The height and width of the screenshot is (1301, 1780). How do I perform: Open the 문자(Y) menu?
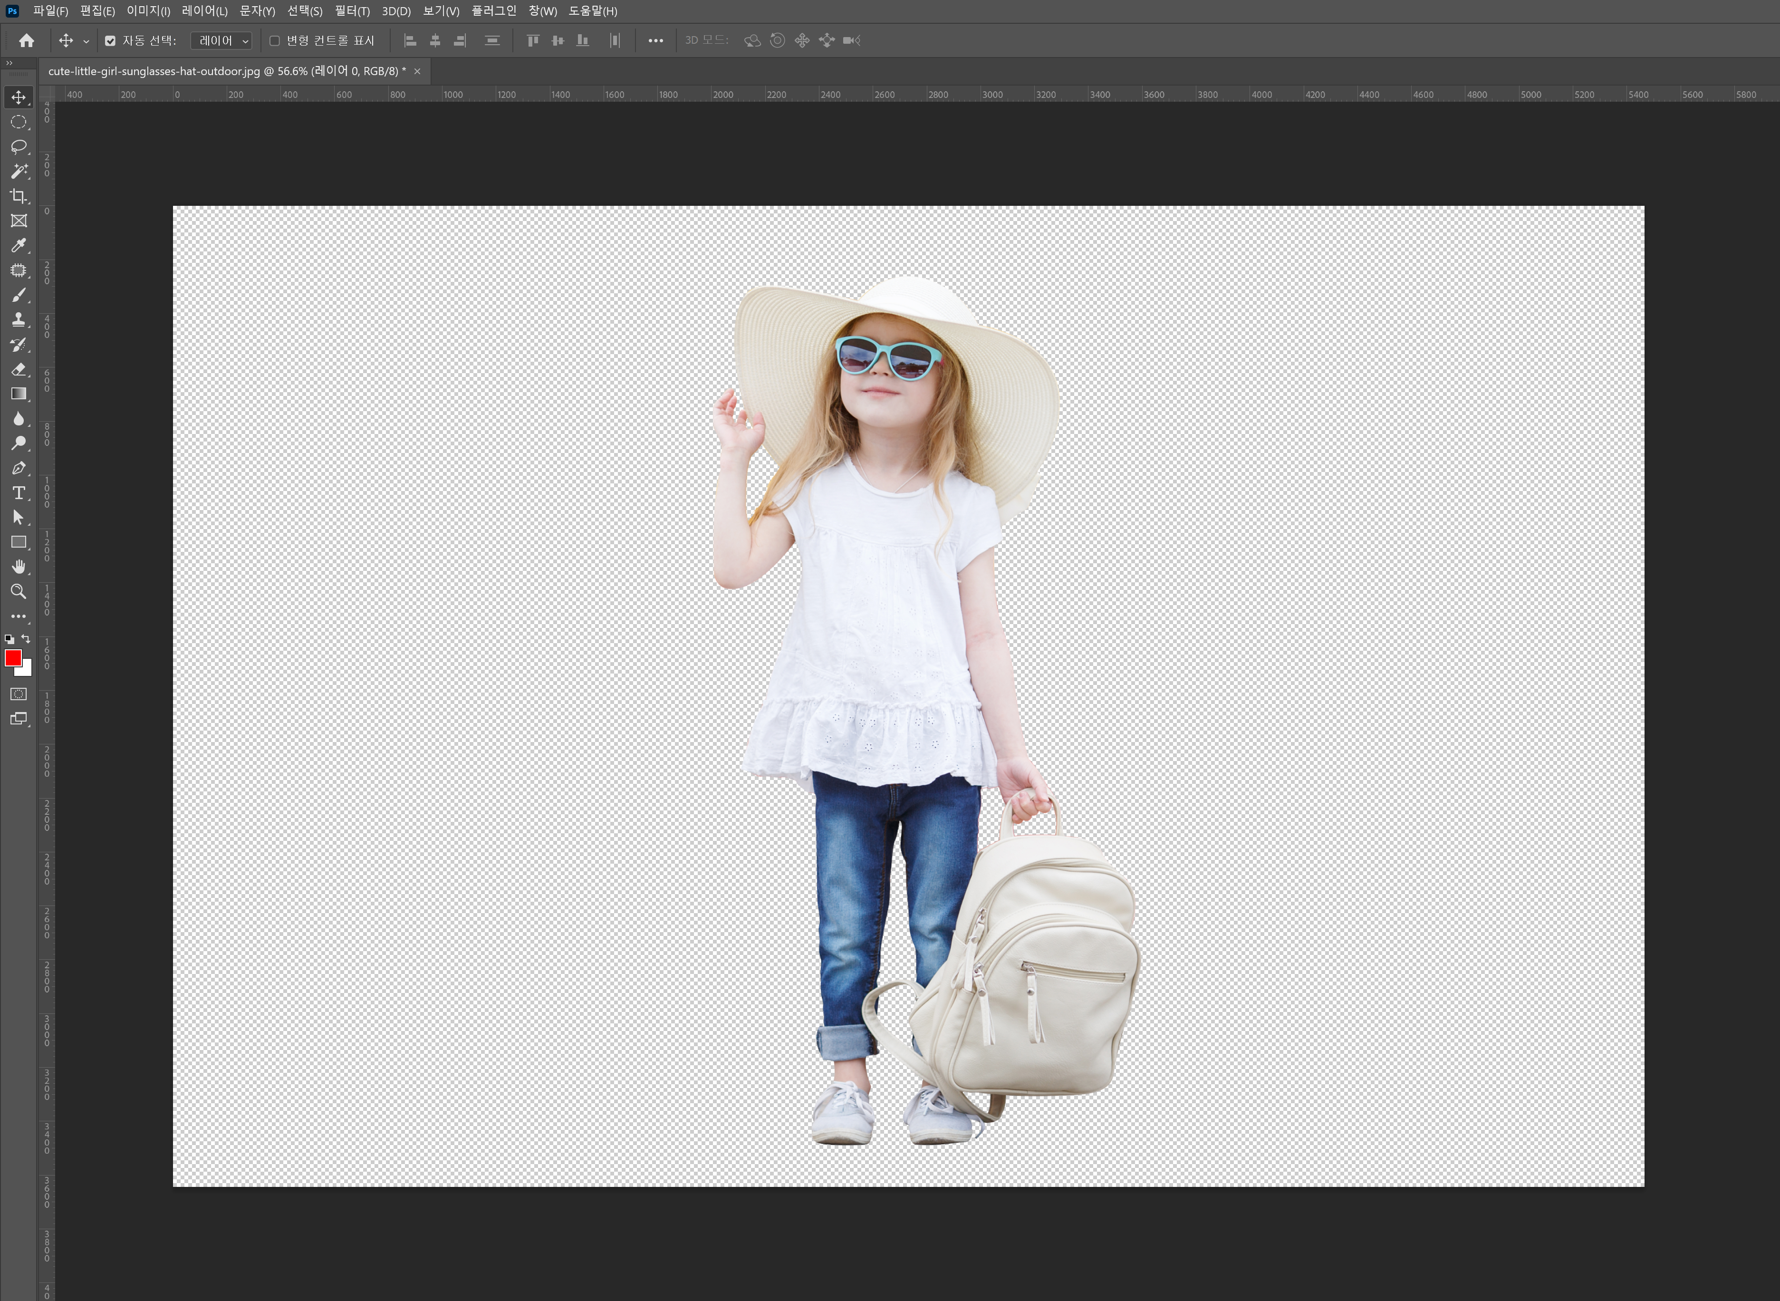click(x=258, y=11)
